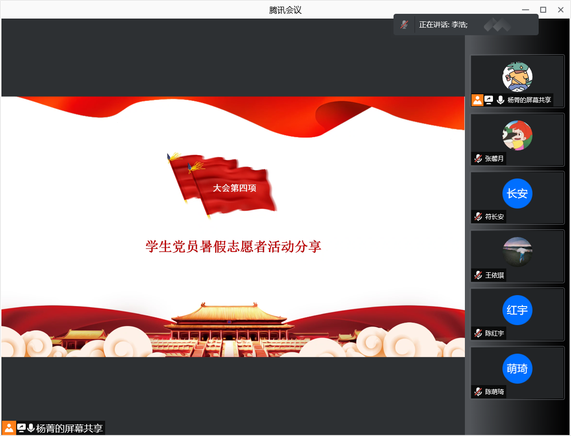Click 符长安's muted microphone icon

(x=478, y=217)
